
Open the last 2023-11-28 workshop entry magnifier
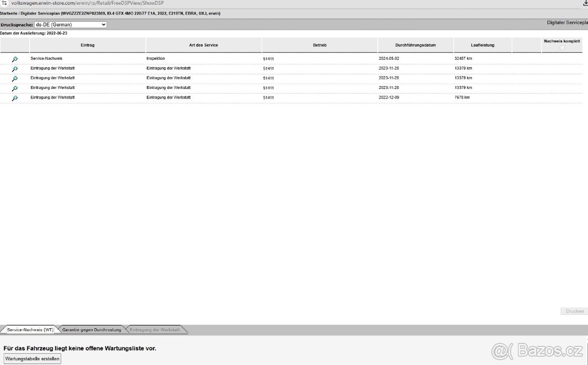point(15,89)
